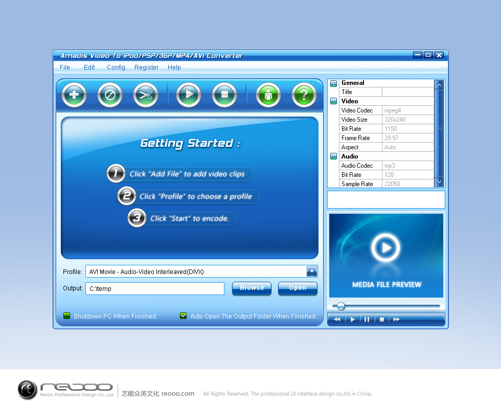Click the Audio group header

click(350, 156)
